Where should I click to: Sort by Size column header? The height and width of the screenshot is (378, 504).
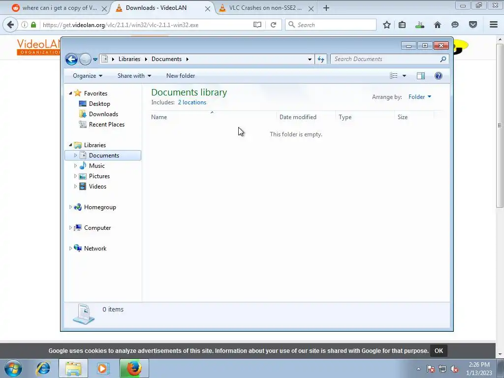pyautogui.click(x=414, y=117)
